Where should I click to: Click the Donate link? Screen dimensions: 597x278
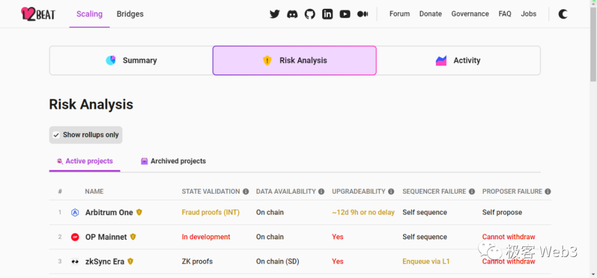[x=430, y=14]
